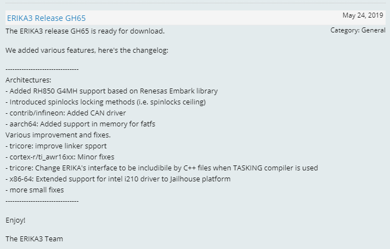Click the Architectures heading text

click(x=28, y=80)
